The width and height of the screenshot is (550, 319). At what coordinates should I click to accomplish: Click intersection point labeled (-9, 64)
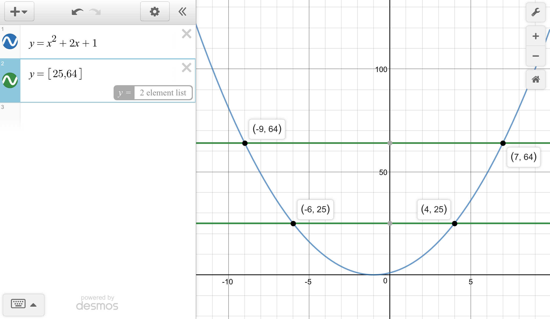[245, 143]
